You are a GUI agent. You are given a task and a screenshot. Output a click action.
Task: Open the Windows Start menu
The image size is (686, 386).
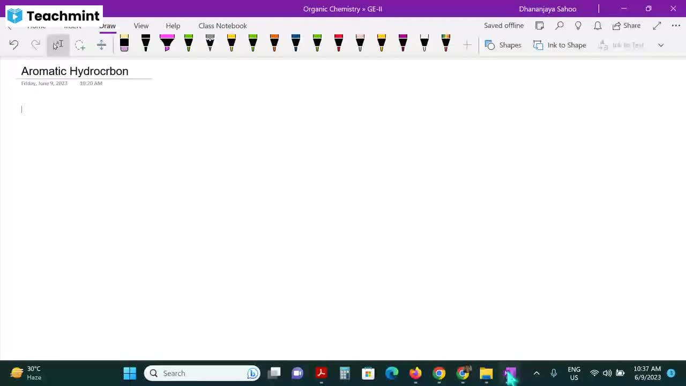130,373
